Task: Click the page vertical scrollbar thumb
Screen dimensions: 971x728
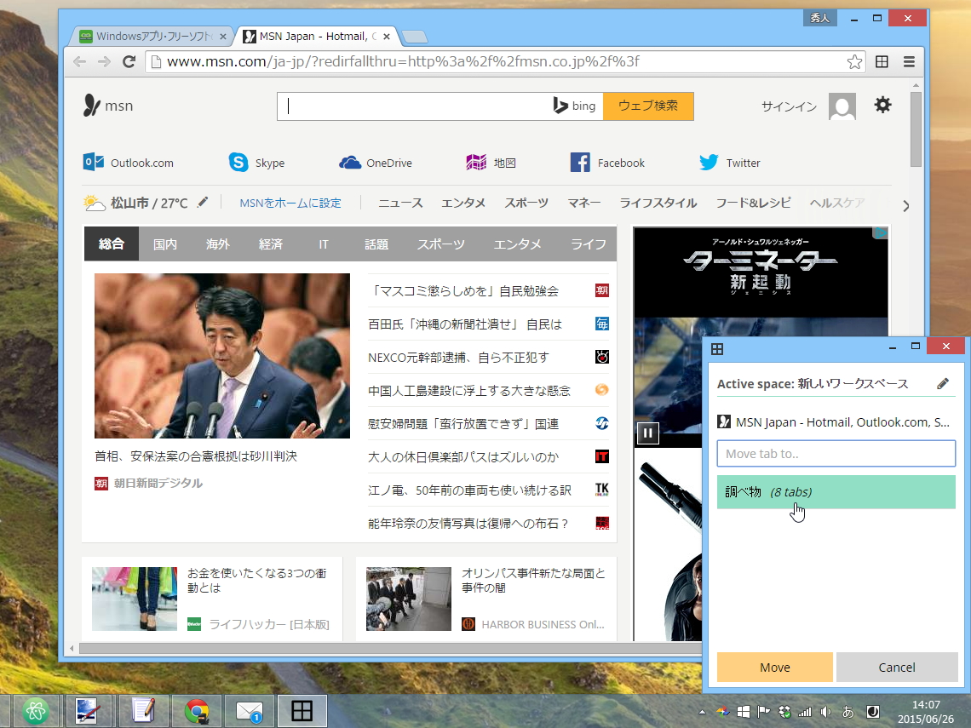Action: pos(916,129)
